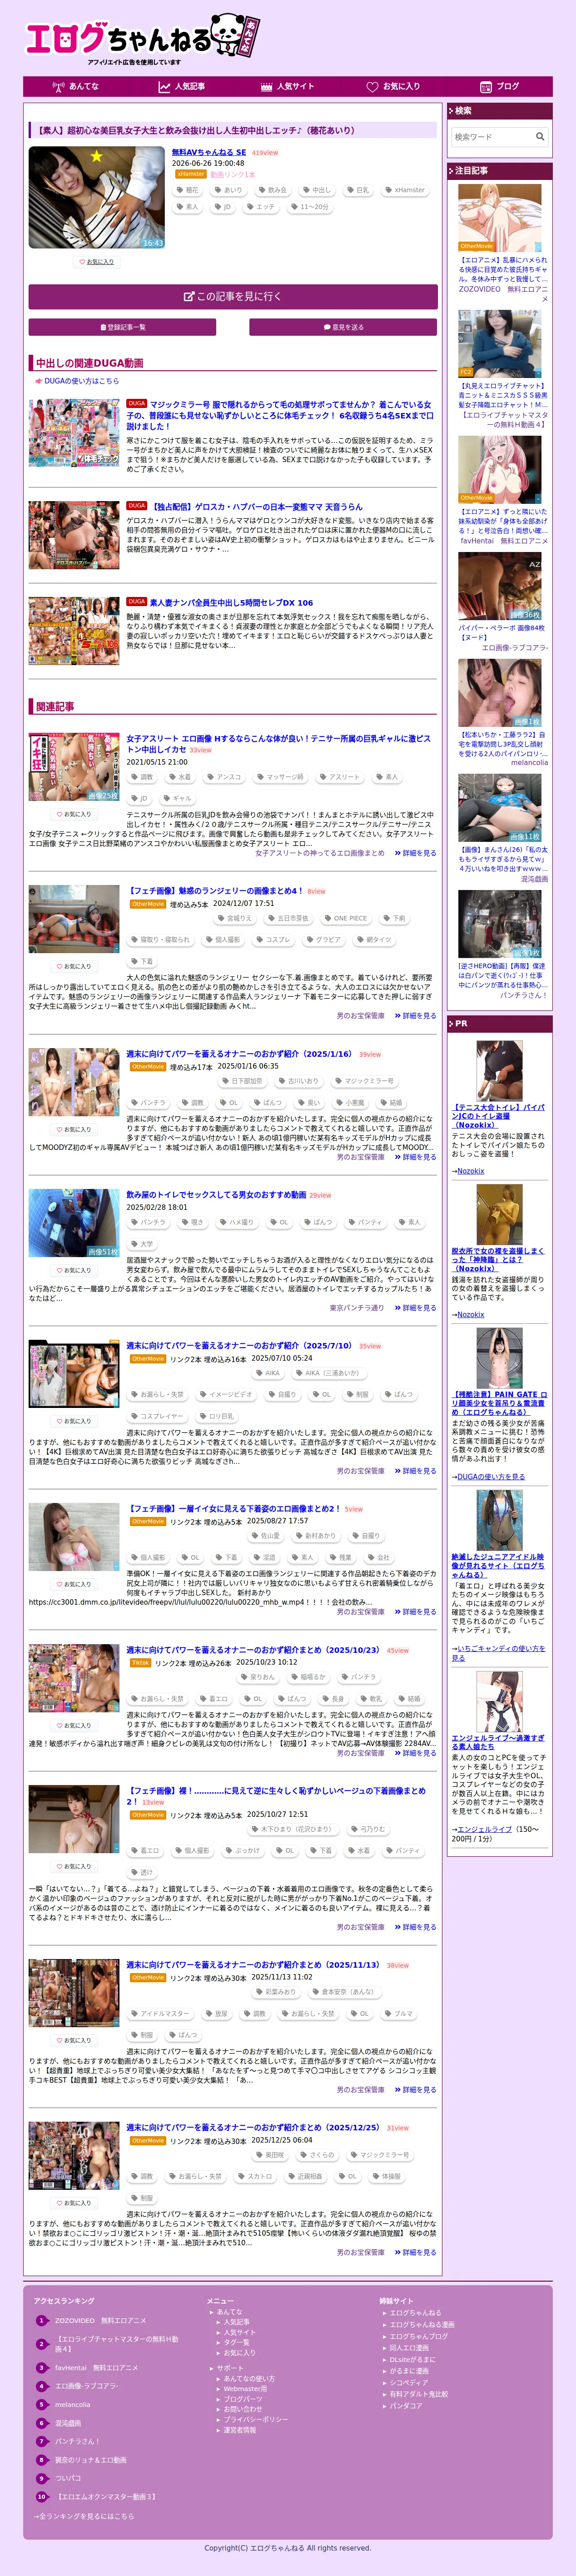Open footer link プライバシーポリシー
This screenshot has height=2576, width=576.
coord(256,2420)
